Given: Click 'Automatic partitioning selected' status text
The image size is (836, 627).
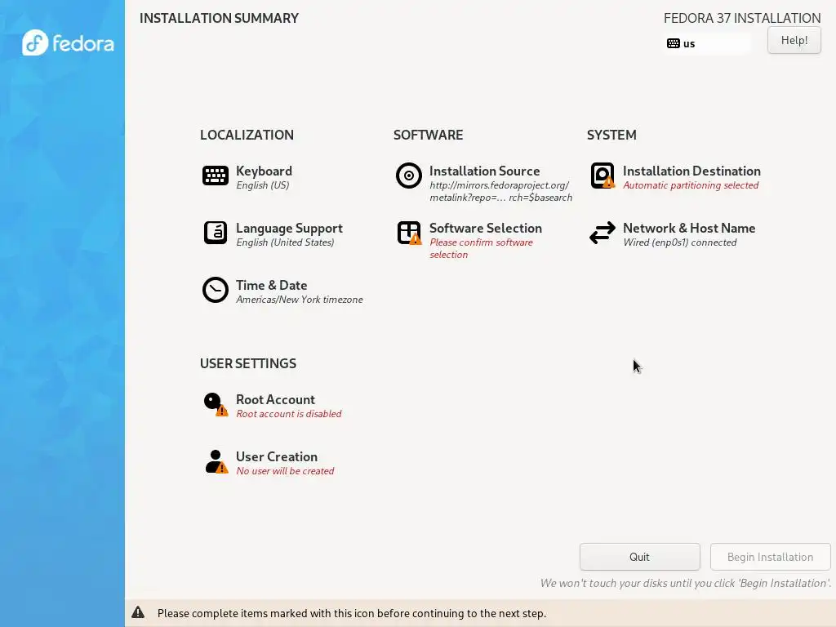Looking at the screenshot, I should click(x=691, y=185).
